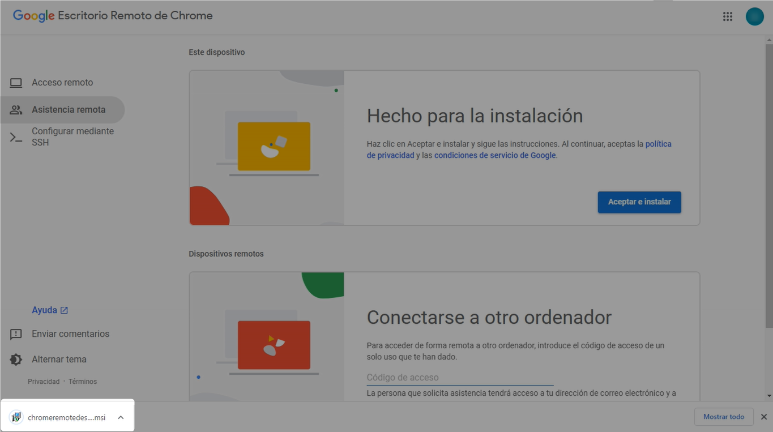Focus the Código de acceso field
The image size is (773, 432).
459,378
